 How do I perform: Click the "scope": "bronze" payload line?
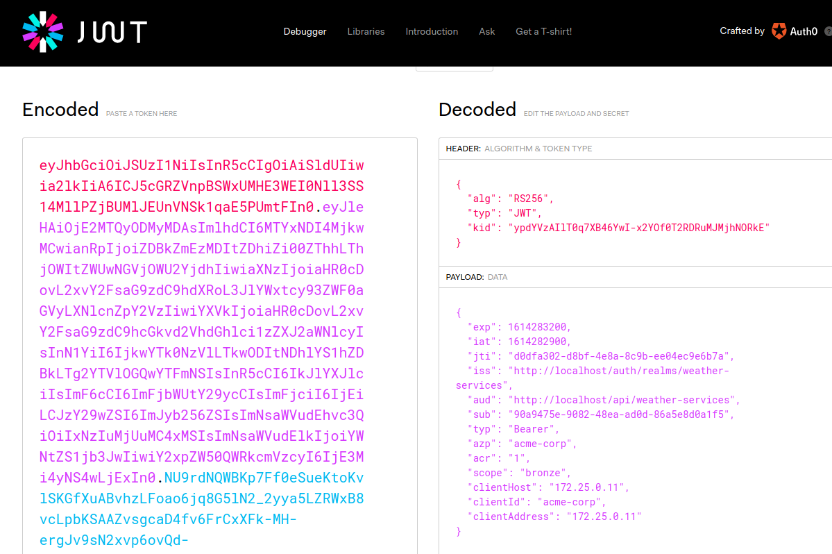(x=519, y=473)
